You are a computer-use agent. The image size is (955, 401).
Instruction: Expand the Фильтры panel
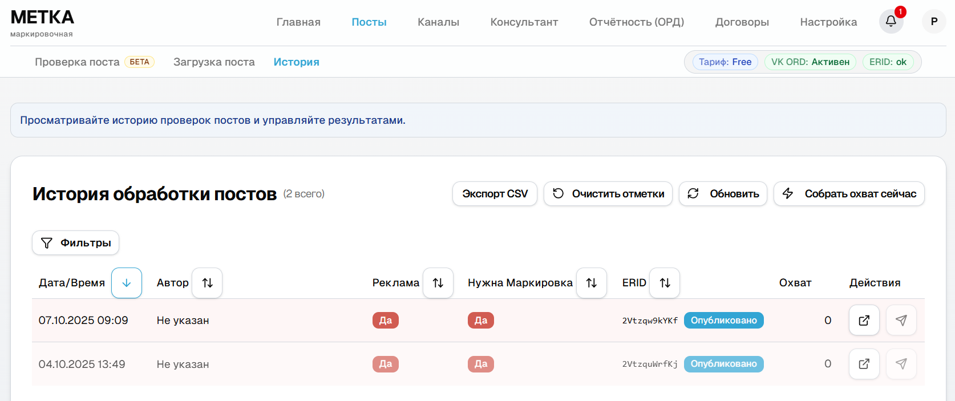(x=76, y=243)
